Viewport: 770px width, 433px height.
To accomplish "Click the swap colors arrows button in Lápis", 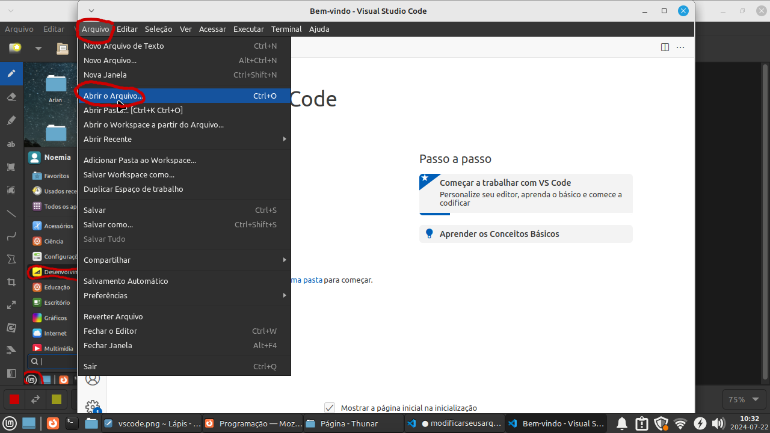I will [x=35, y=399].
